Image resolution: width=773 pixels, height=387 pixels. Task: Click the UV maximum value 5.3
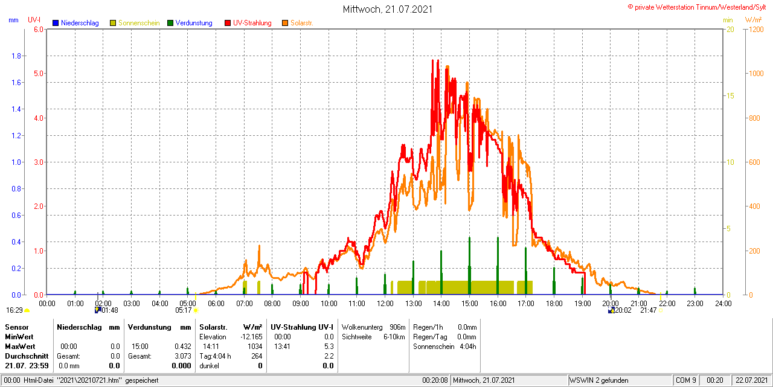point(329,346)
